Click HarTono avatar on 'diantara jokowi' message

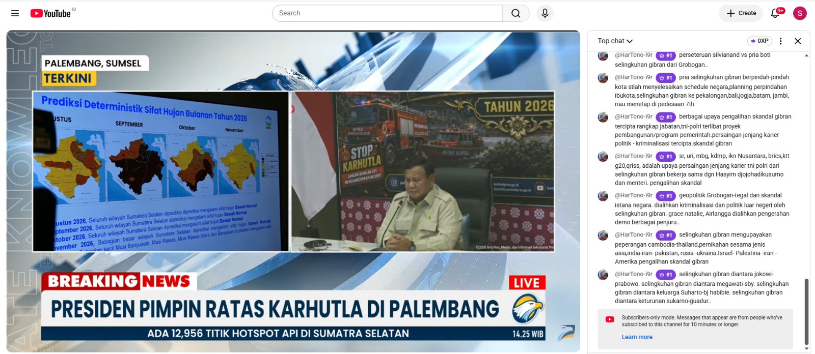tap(603, 275)
